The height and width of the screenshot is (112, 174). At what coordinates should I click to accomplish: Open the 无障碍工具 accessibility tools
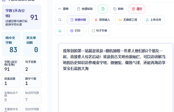tap(128, 20)
